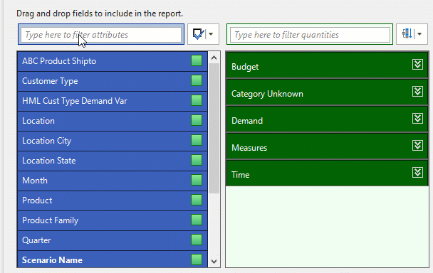This screenshot has height=273, width=433.
Task: Click the attribute list scroll down arrow
Action: [214, 261]
